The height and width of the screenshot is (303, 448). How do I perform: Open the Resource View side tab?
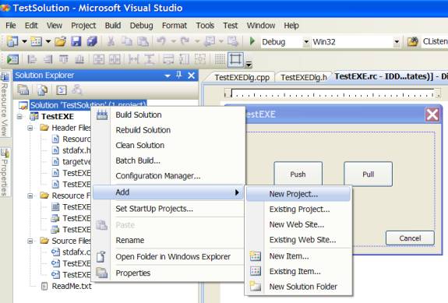click(x=5, y=104)
